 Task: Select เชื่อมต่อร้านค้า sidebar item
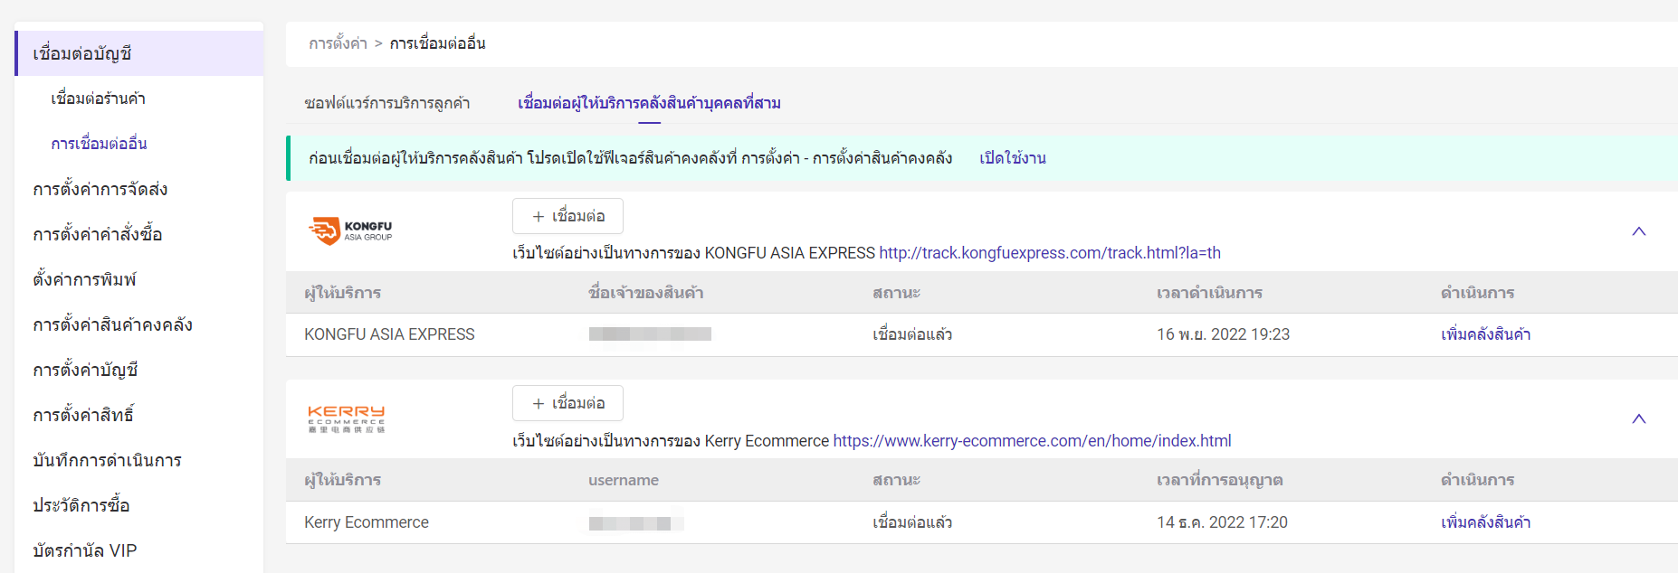tap(98, 99)
